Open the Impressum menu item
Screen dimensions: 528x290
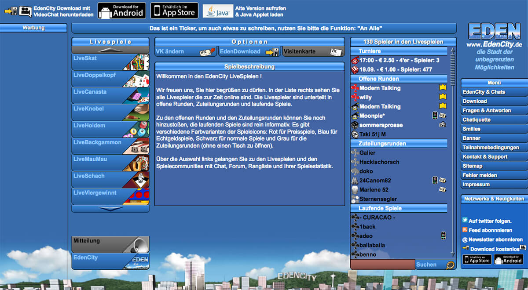pos(494,185)
